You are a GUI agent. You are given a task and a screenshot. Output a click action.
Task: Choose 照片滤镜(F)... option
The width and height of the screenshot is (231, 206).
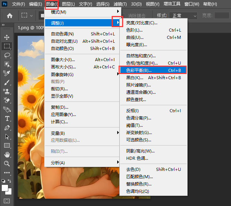pyautogui.click(x=153, y=85)
